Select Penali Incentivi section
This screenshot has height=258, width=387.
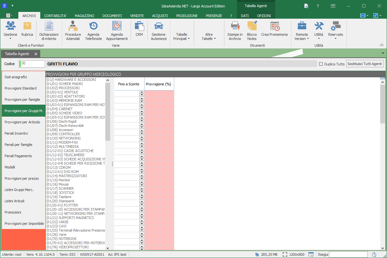click(24, 133)
